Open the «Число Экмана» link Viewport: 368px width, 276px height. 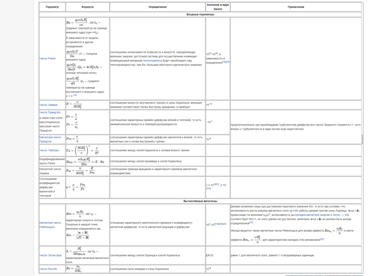[48, 105]
